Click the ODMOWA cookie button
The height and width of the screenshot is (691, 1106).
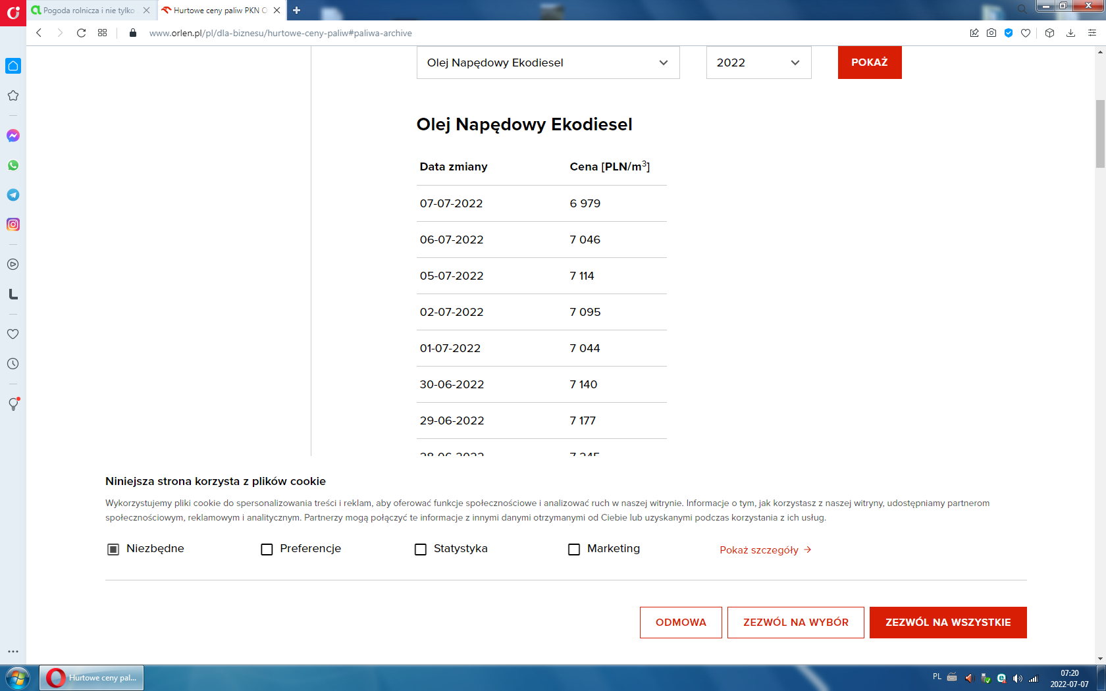click(x=681, y=623)
